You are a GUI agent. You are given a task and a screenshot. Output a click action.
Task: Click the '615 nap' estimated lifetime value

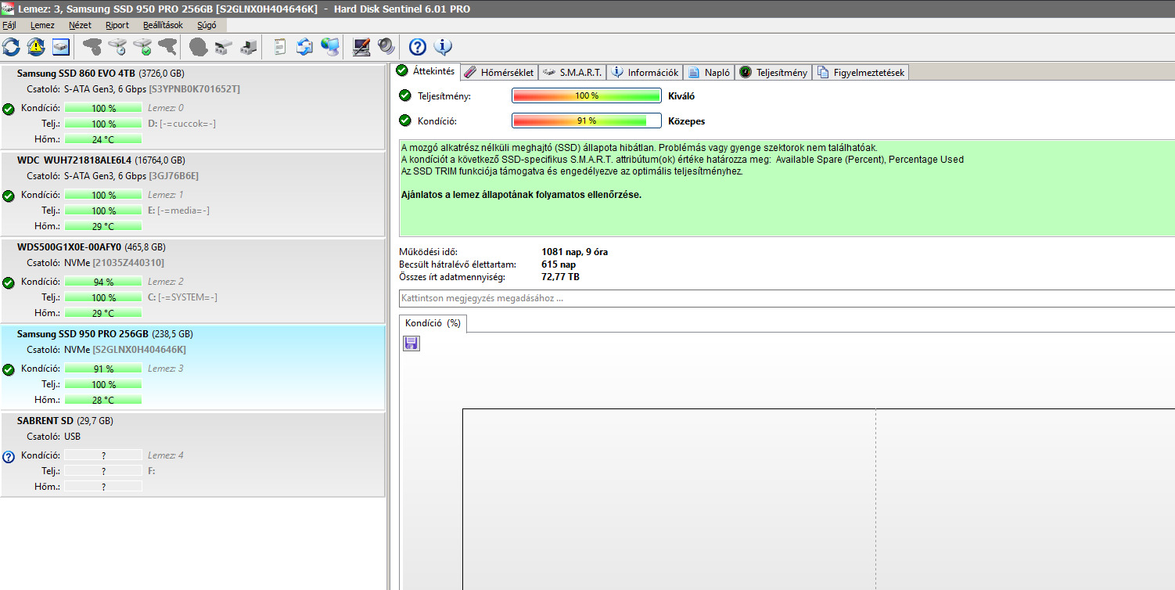pyautogui.click(x=559, y=264)
